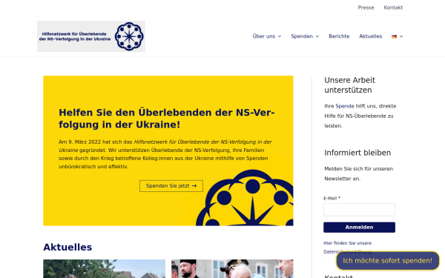Expand the language selector chevron
Viewport: 445px width, 278px height.
(401, 36)
